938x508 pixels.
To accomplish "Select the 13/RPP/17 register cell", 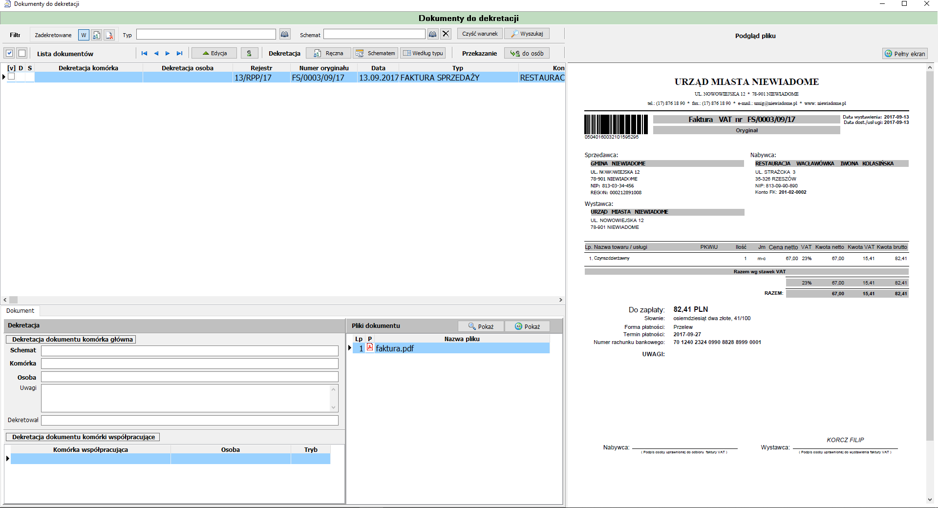I will (x=261, y=78).
